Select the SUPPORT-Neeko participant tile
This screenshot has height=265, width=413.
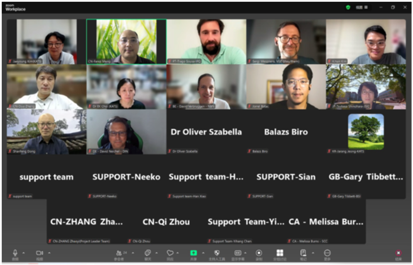pyautogui.click(x=126, y=177)
